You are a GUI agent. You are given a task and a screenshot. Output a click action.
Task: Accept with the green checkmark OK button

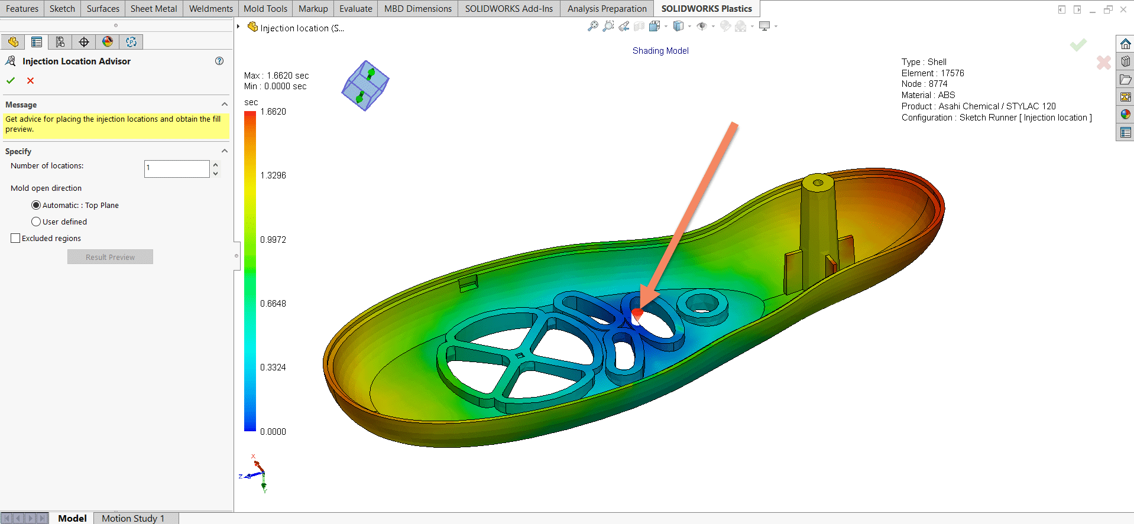(x=11, y=81)
